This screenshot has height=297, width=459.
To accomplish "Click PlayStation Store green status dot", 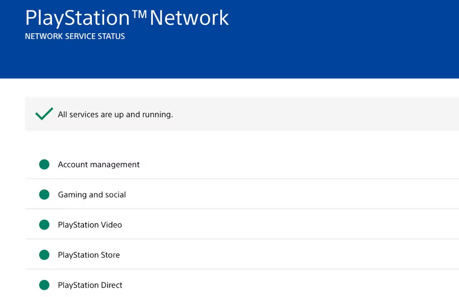I will (x=44, y=255).
